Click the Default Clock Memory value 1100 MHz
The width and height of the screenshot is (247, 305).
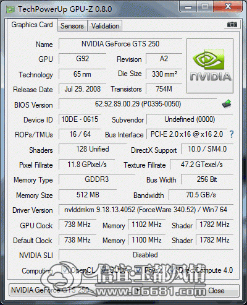147,240
